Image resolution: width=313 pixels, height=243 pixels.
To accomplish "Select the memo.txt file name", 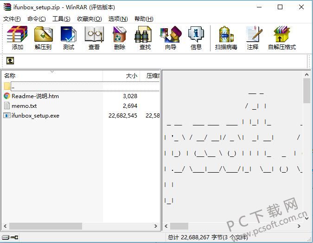I will click(24, 106).
